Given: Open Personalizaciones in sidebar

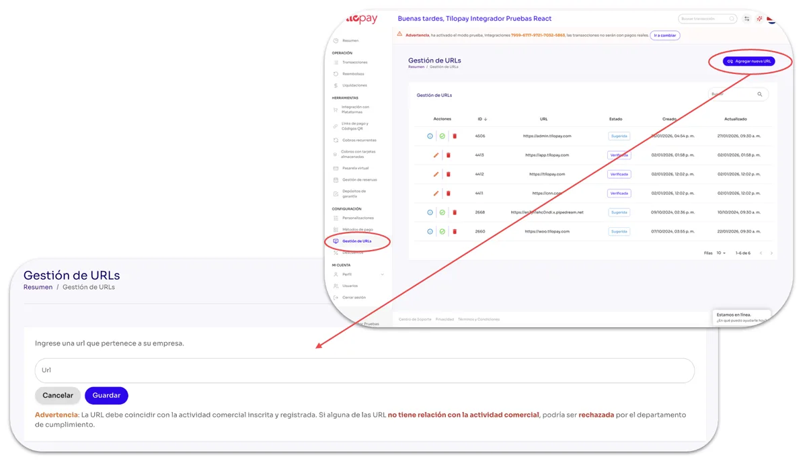Looking at the screenshot, I should point(358,218).
